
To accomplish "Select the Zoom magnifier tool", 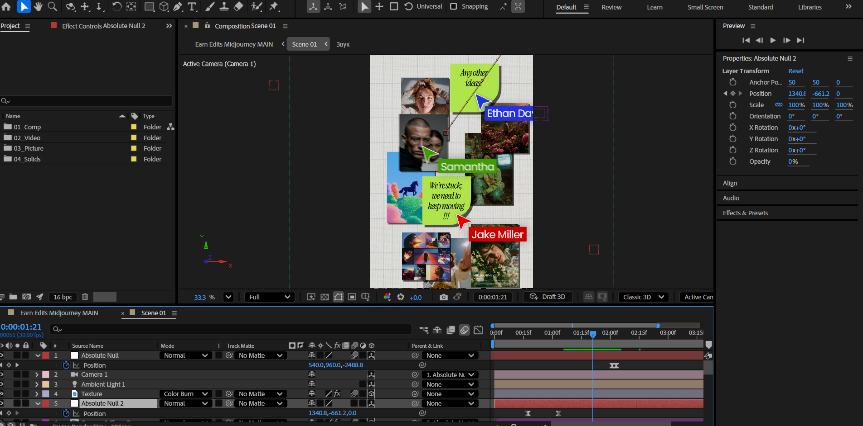I will [53, 6].
